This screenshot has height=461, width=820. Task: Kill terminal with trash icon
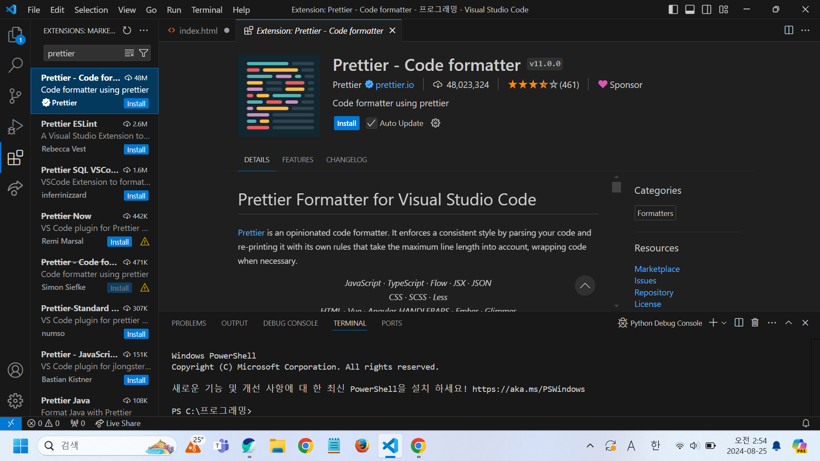coord(755,323)
